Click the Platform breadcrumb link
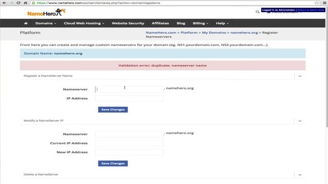This screenshot has width=328, height=184. 189,33
